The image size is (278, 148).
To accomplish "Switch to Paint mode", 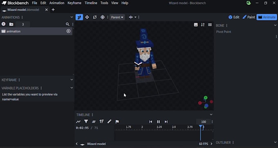I will coord(249,17).
